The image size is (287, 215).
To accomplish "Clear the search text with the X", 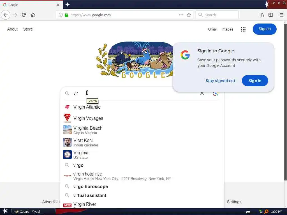I will coord(202,94).
